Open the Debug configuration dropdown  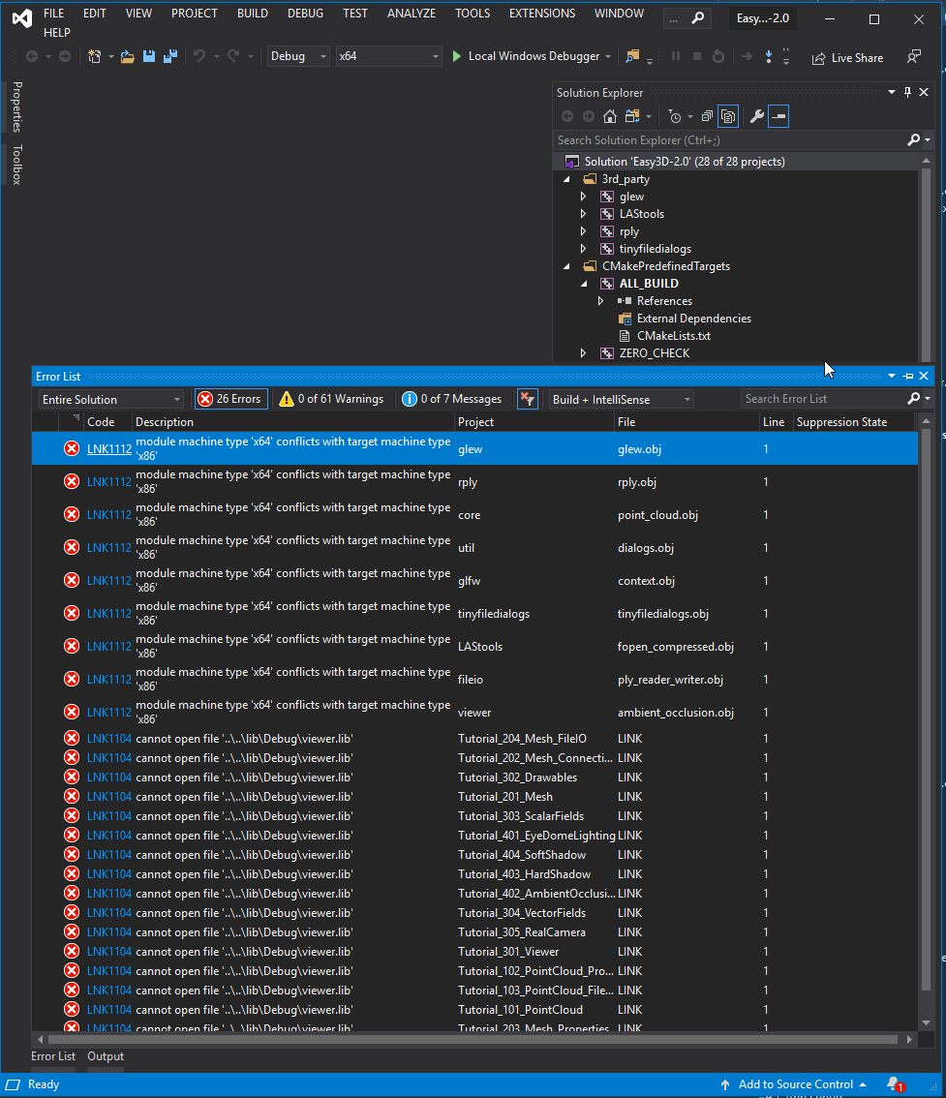coord(298,56)
